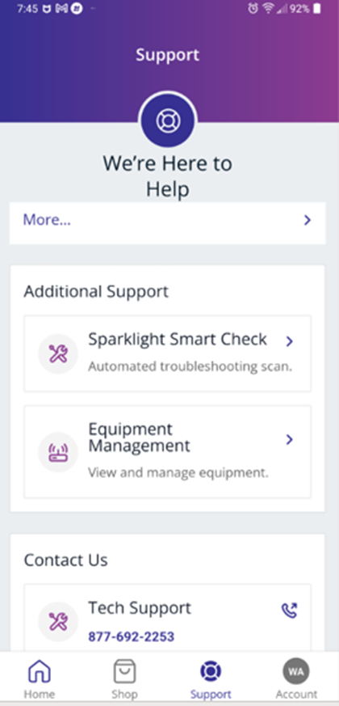The height and width of the screenshot is (706, 339).
Task: Tap the alarm icon in status bar
Action: pos(253,9)
